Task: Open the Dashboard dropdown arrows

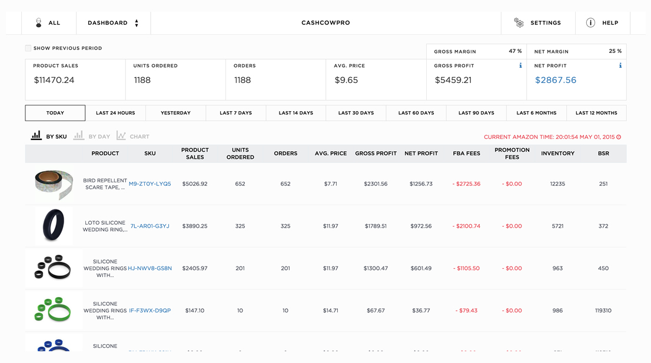Action: point(137,23)
